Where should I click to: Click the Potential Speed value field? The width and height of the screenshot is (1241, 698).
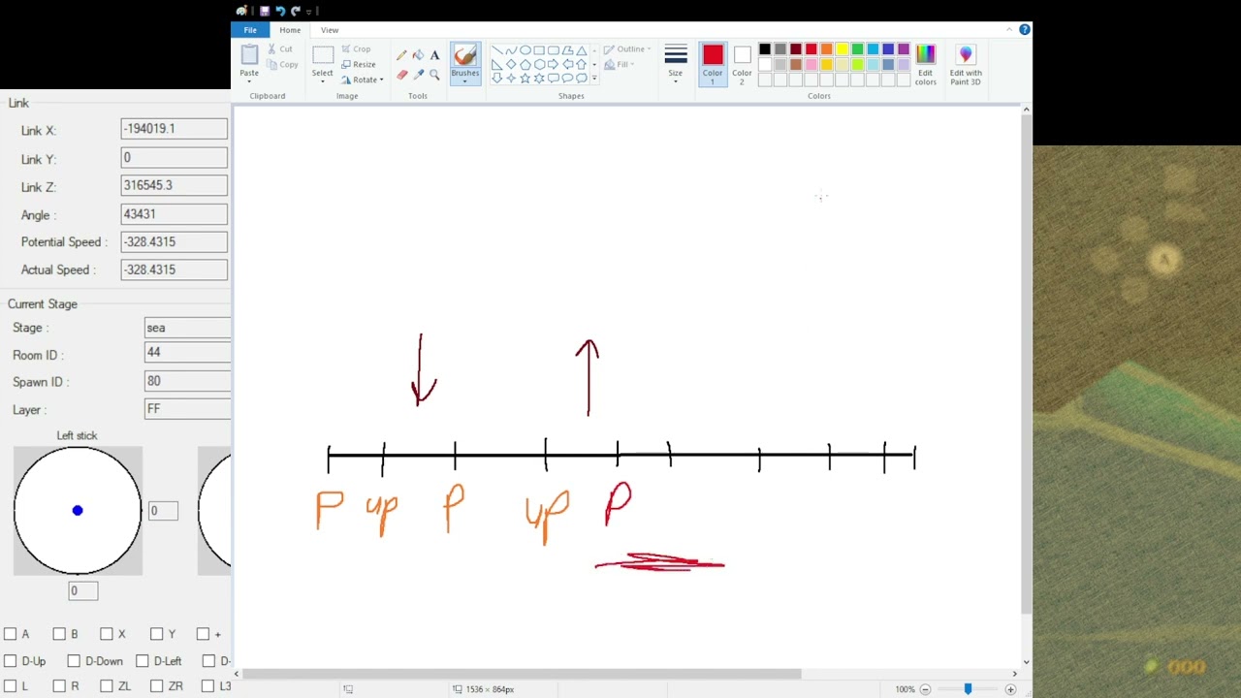click(x=175, y=242)
